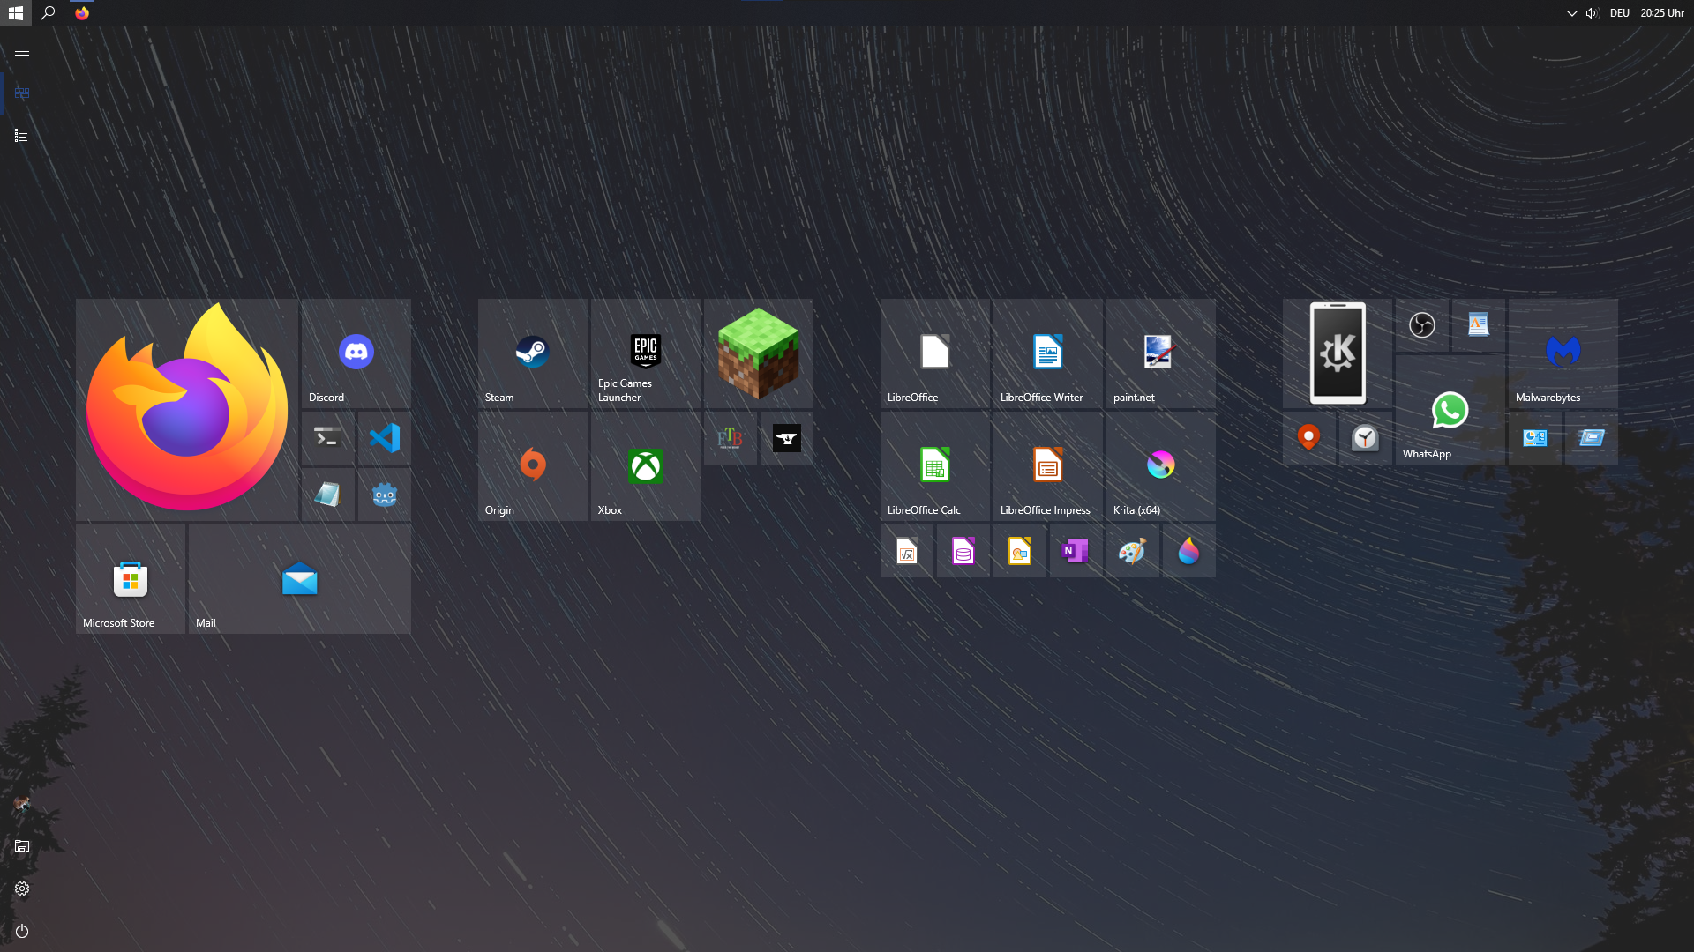This screenshot has width=1694, height=952.
Task: Change the DEU input language
Action: tap(1619, 13)
